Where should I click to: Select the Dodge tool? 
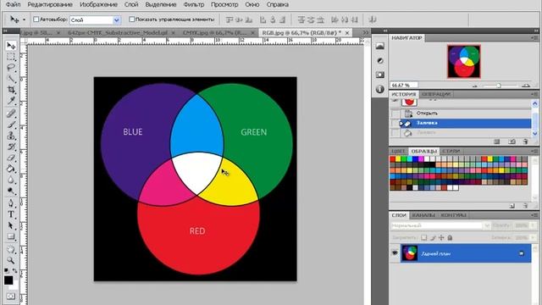11,191
